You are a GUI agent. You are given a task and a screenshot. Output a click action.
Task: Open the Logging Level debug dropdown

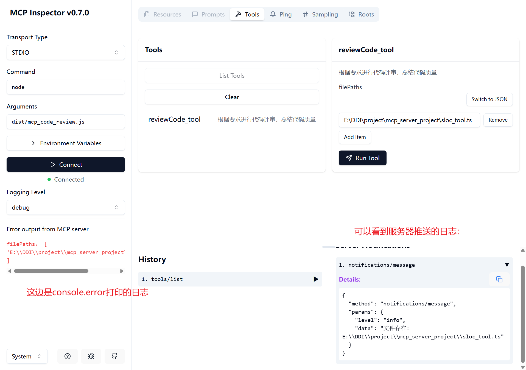66,207
